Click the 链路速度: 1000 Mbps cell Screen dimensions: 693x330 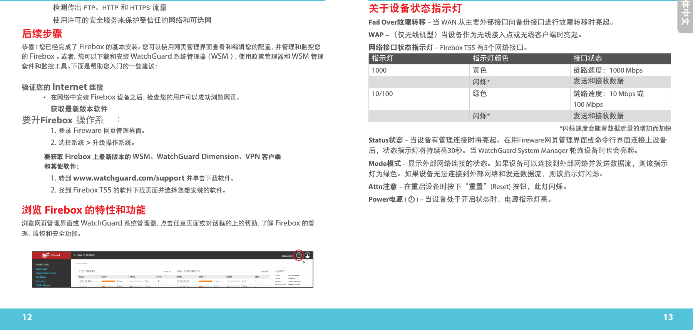tap(621, 70)
